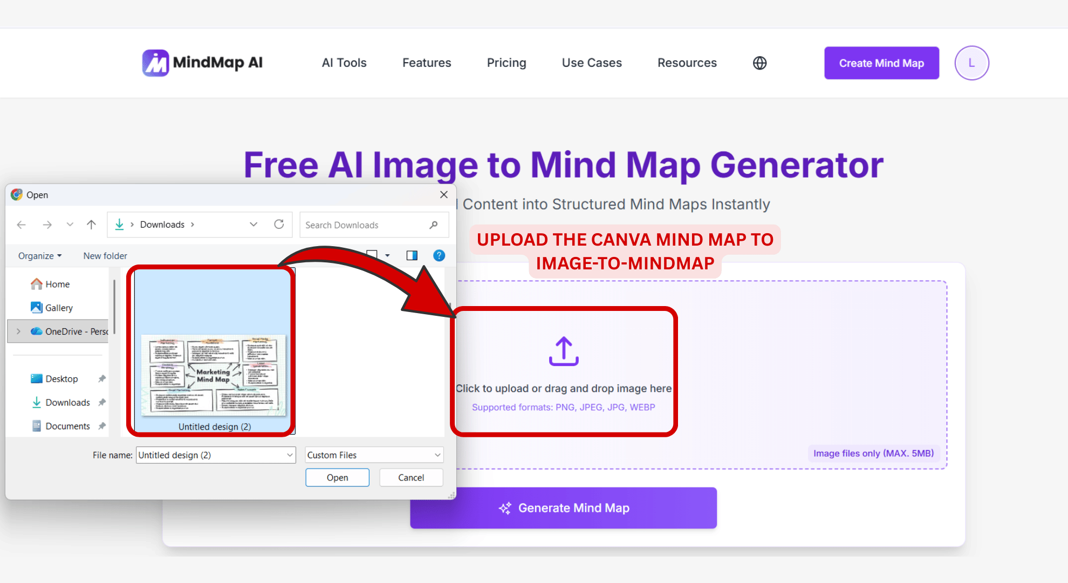This screenshot has height=583, width=1068.
Task: Go up one folder level using the up arrow
Action: pos(91,225)
